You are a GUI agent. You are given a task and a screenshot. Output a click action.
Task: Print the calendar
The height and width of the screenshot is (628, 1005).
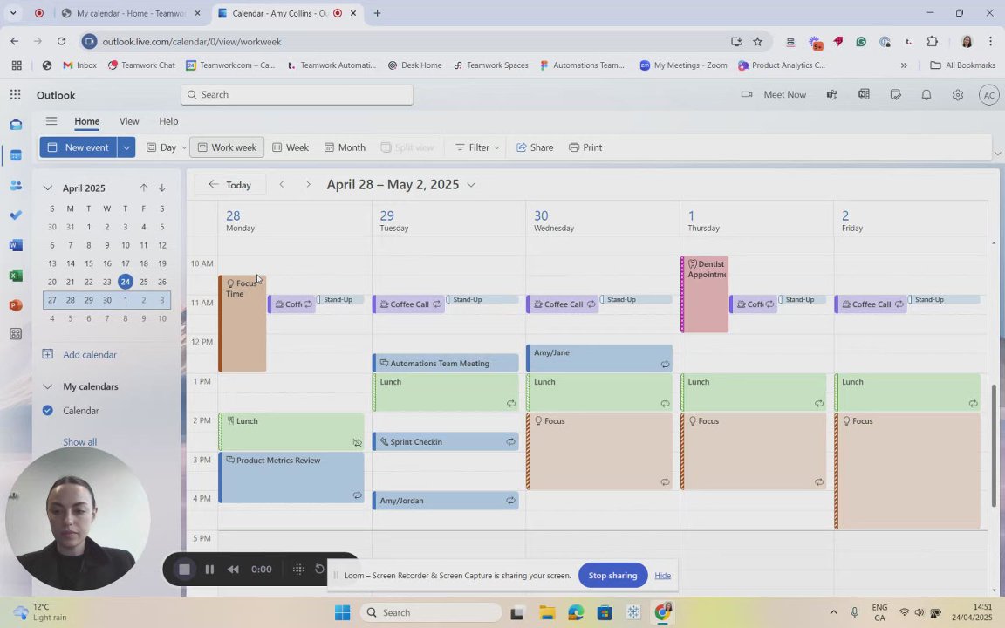tap(585, 147)
